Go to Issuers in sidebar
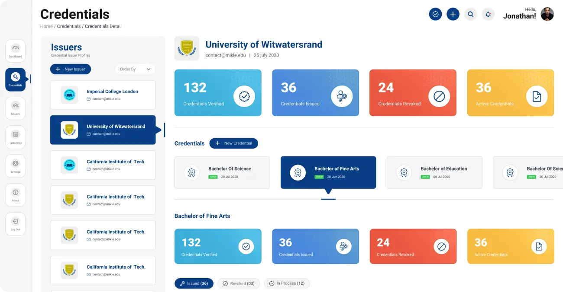 point(16,108)
